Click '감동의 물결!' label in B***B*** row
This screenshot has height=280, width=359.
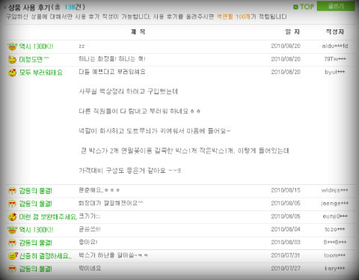point(36,243)
